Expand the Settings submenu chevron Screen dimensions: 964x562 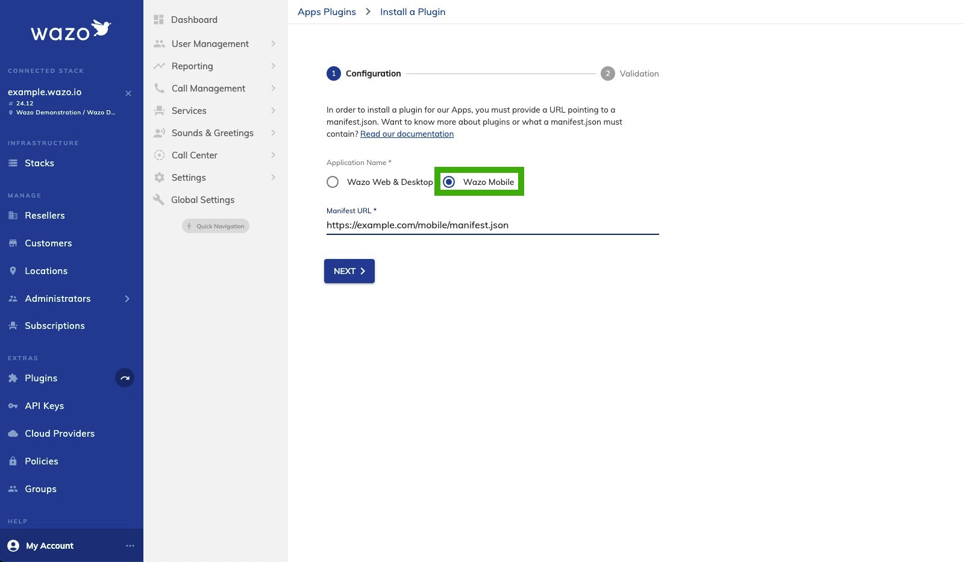(x=274, y=178)
